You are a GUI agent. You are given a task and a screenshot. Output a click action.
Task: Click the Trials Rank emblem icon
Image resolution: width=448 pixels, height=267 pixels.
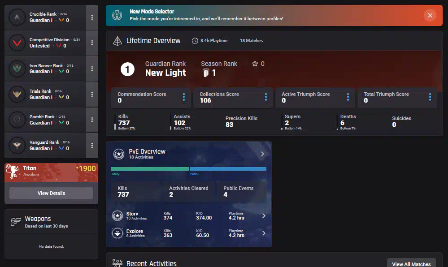(17, 94)
